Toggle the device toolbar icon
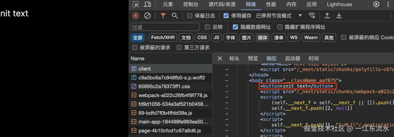The width and height of the screenshot is (394, 137). click(148, 4)
